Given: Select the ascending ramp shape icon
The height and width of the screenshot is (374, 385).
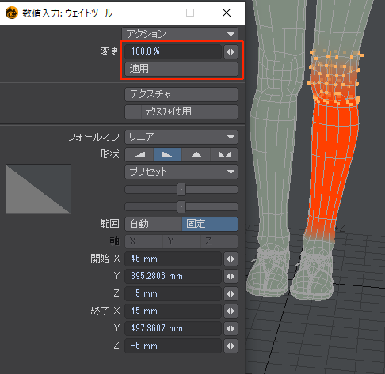Looking at the screenshot, I should click(139, 154).
